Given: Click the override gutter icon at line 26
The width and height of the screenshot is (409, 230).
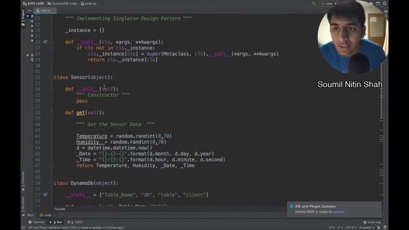Looking at the screenshot, I should pos(45,42).
